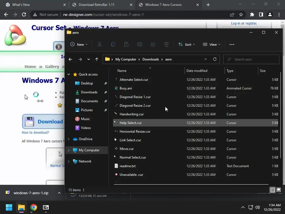Image resolution: width=285 pixels, height=214 pixels.
Task: Open the See more ellipsis menu
Action: pos(232,44)
